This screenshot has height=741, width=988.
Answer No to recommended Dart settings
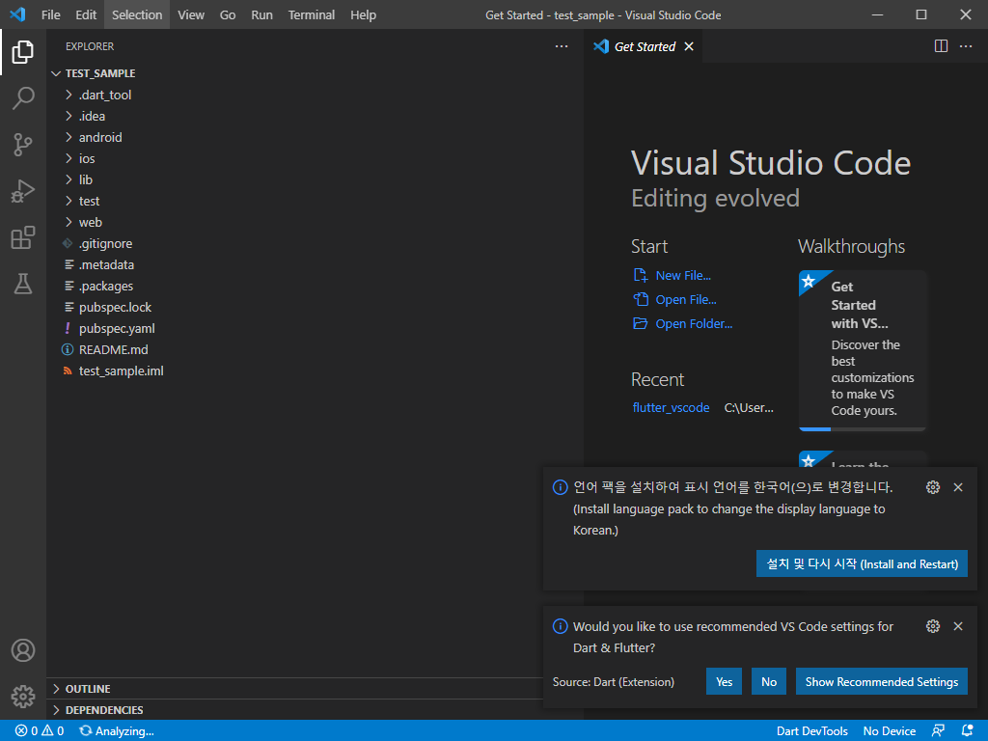(769, 682)
